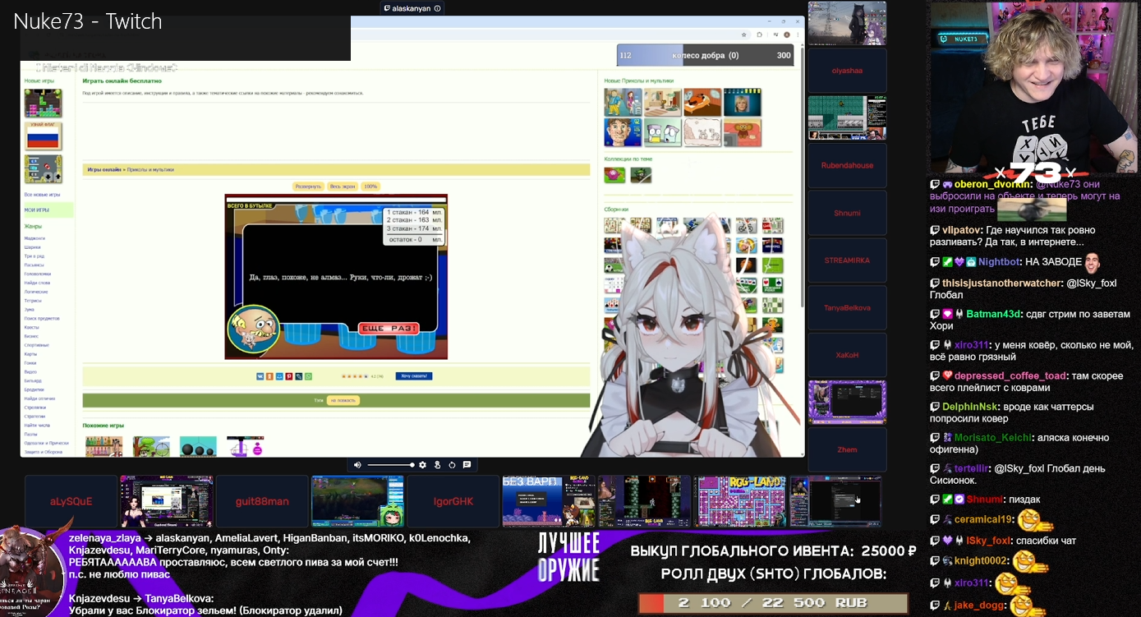Bookmark the page with the star icon
1141x617 pixels.
point(744,35)
